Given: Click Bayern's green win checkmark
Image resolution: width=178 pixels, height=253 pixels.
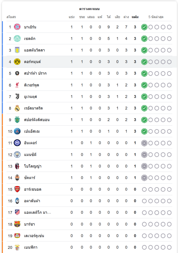Looking at the screenshot, I should 144,27.
